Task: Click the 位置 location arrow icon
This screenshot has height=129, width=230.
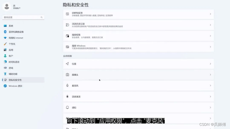Action: pyautogui.click(x=67, y=64)
